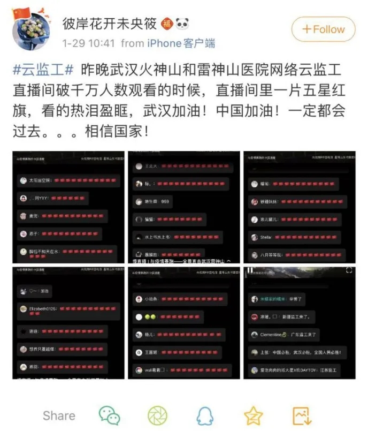Share to Qzone star icon
The image size is (368, 431).
253,415
